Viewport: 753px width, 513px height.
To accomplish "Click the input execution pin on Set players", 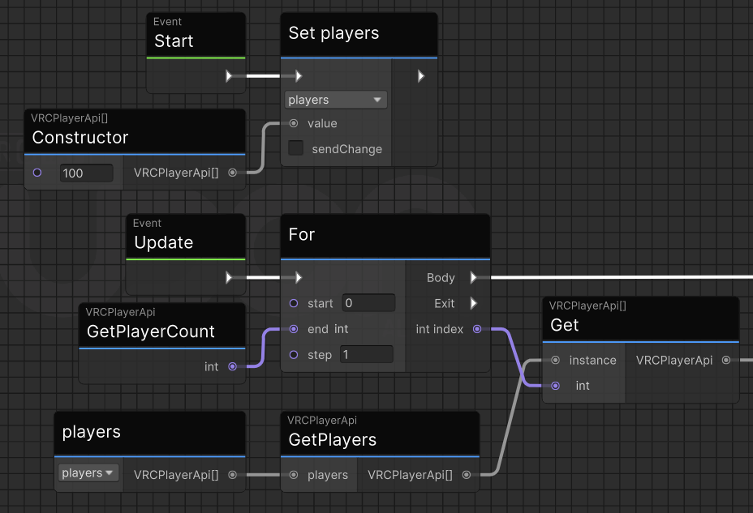I will coord(298,75).
